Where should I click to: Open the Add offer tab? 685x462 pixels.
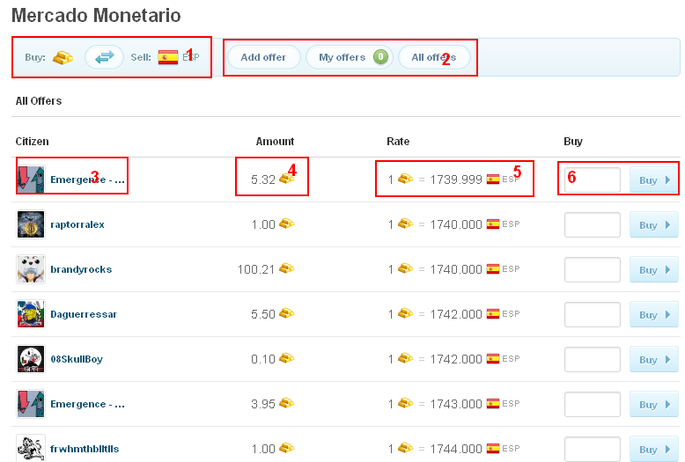click(x=263, y=57)
